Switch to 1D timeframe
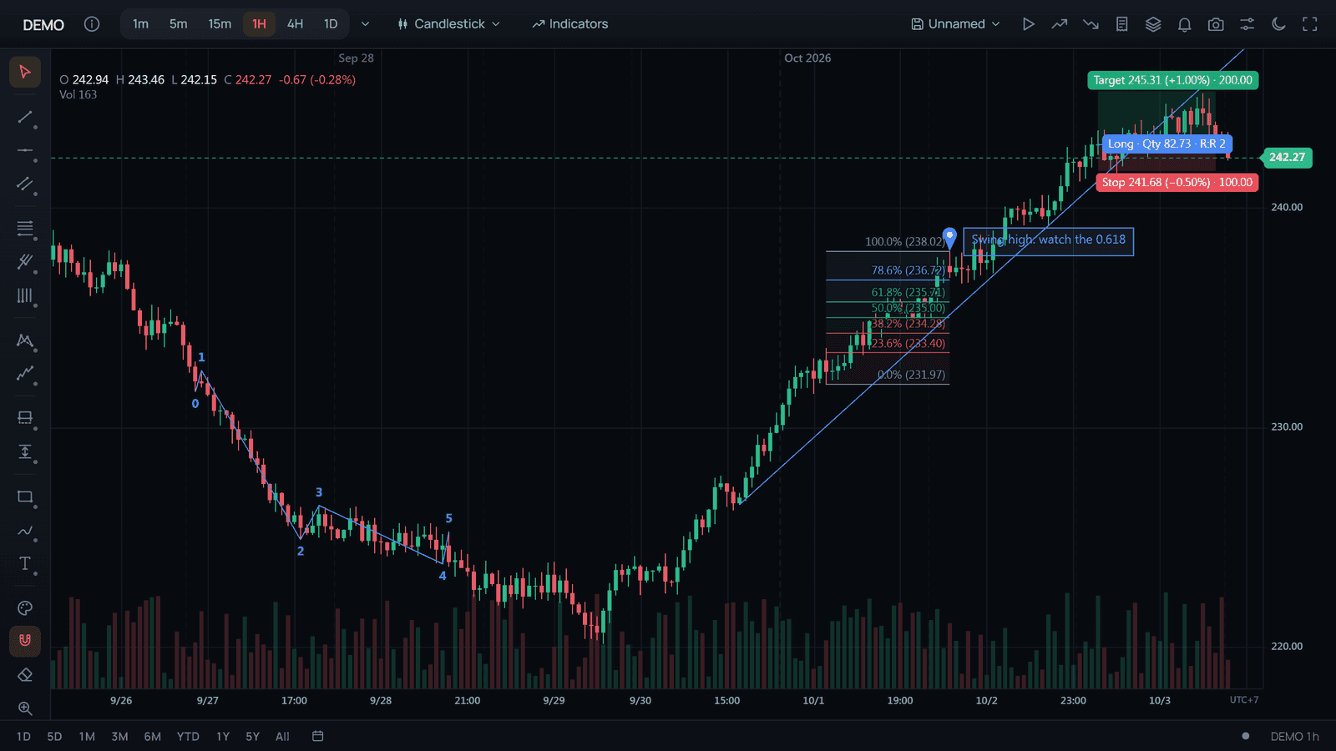 click(x=331, y=24)
